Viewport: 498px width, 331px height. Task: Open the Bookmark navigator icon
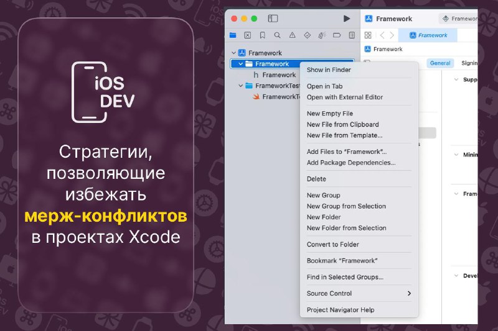click(262, 35)
